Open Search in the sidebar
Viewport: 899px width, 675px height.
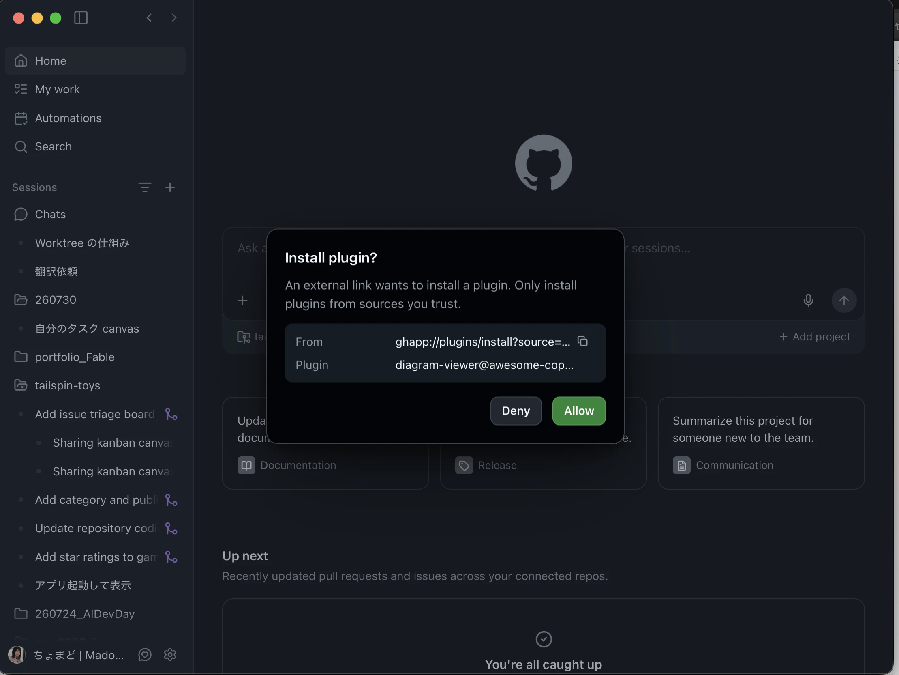click(95, 146)
